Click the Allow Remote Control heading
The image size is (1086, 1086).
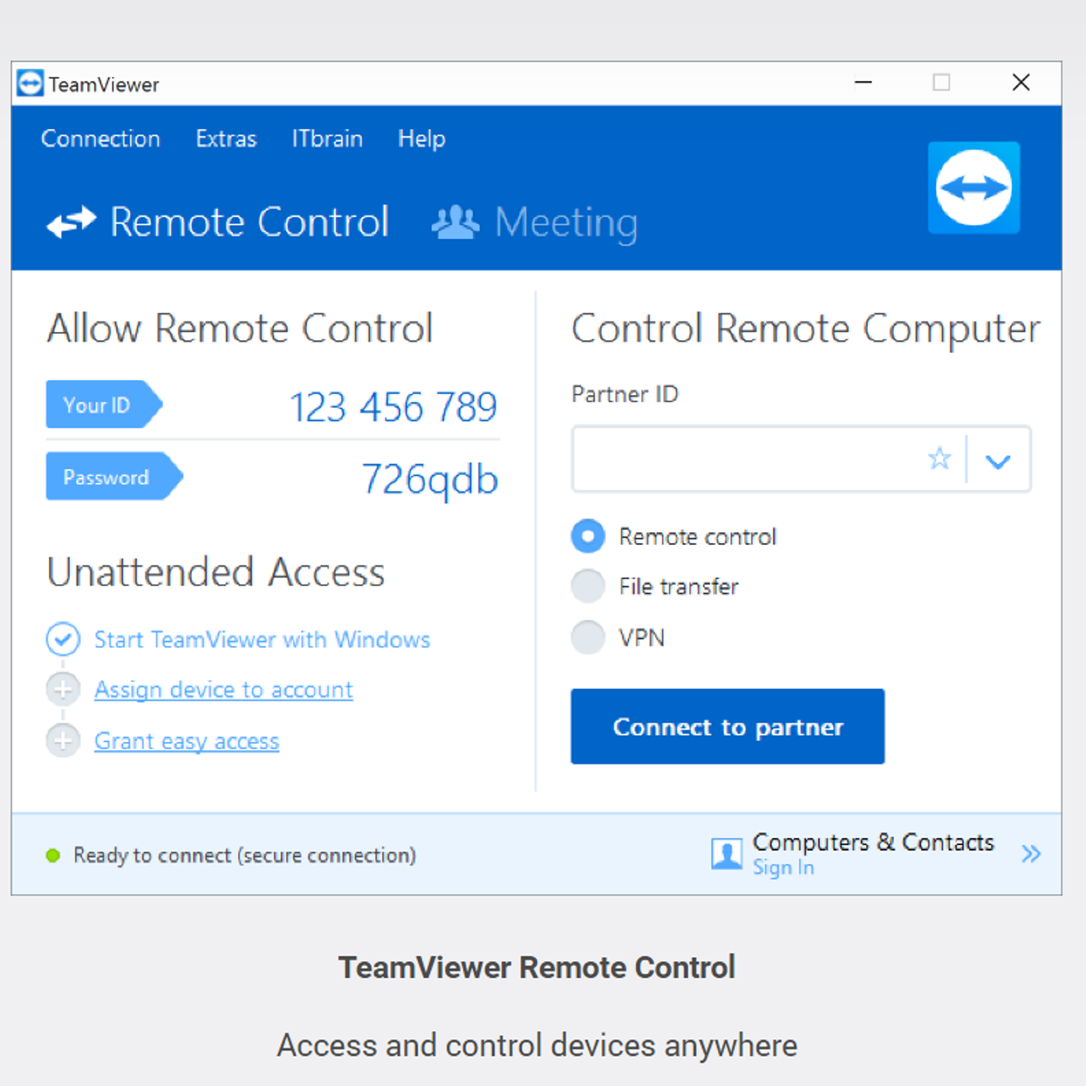click(240, 329)
